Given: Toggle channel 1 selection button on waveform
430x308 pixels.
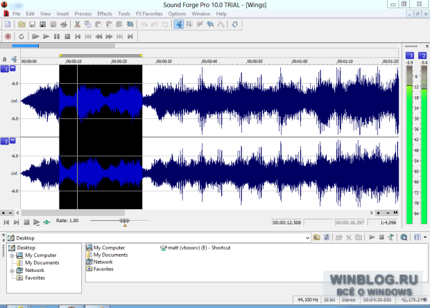Looking at the screenshot, I should [x=5, y=69].
